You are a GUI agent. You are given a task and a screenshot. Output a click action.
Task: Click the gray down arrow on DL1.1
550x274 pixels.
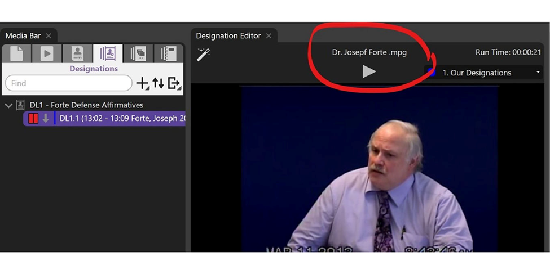pos(46,118)
